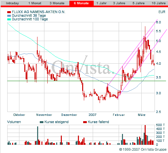The height and width of the screenshot is (153, 168).
Task: Open the 3 Monate tab
Action: 57,3
